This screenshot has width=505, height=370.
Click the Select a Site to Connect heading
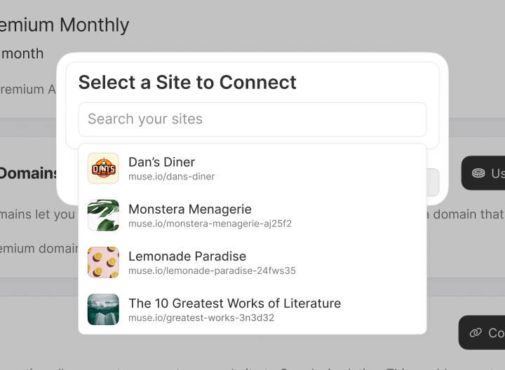[x=187, y=82]
